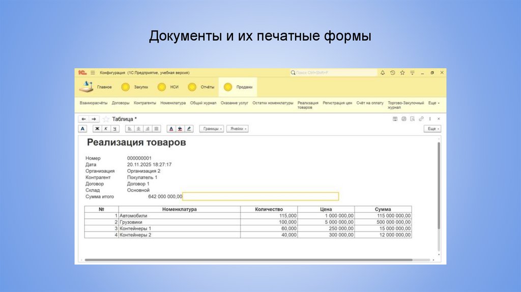Viewport: 521px width, 292px height.
Task: Toggle underline Ч formatting
Action: click(114, 129)
